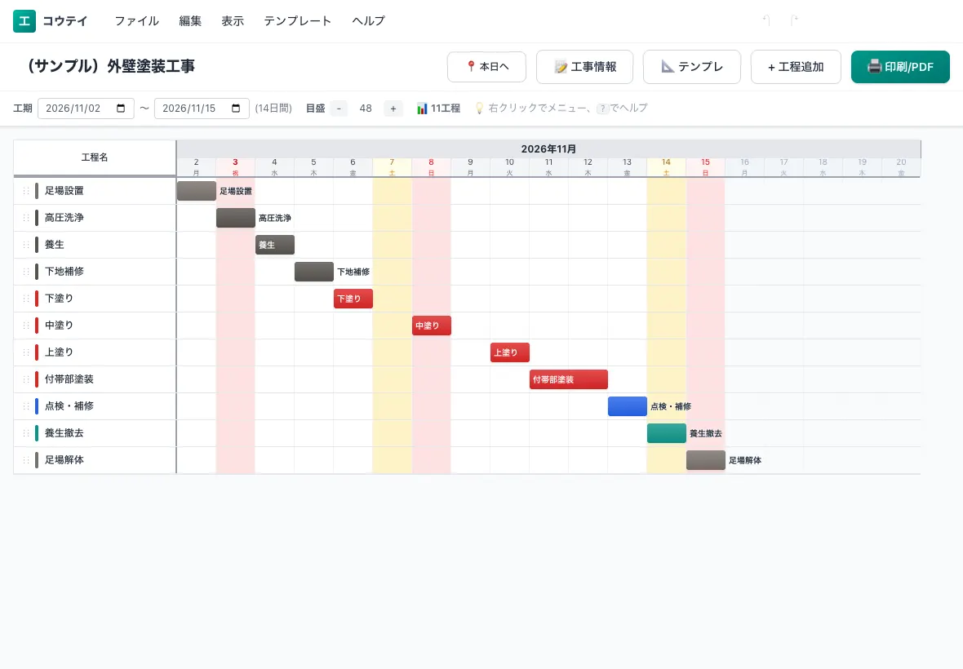Open the calendar picker on start date
Screen dimensions: 963x669
(121, 108)
